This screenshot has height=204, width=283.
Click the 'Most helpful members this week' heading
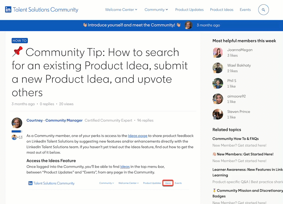[x=244, y=41]
